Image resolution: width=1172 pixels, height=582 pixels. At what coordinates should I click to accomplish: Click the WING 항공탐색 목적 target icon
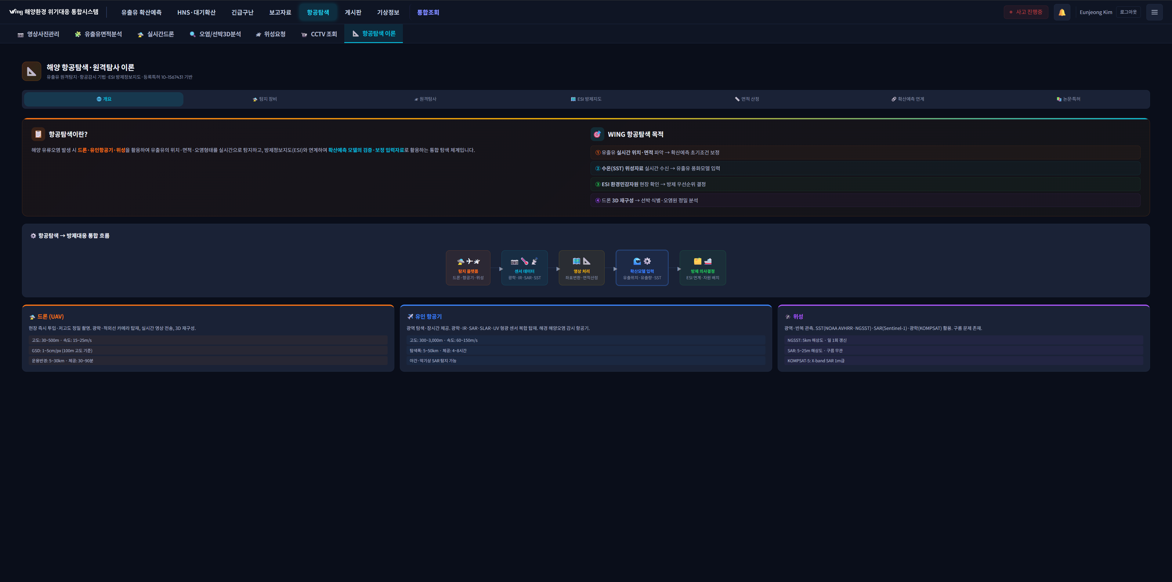(x=597, y=134)
